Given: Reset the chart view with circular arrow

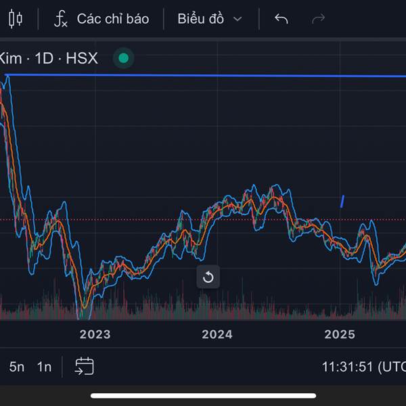Looking at the screenshot, I should click(208, 277).
